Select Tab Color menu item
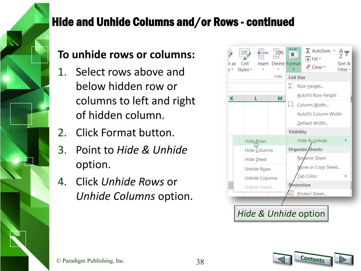Screen dimensions: 361x271 pyautogui.click(x=318, y=176)
